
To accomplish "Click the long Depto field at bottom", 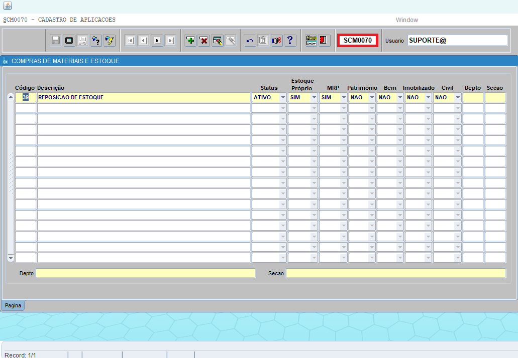I will click(146, 273).
